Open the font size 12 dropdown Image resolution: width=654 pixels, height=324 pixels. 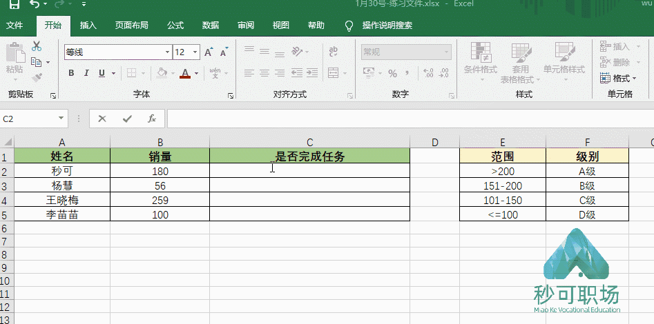pos(195,52)
